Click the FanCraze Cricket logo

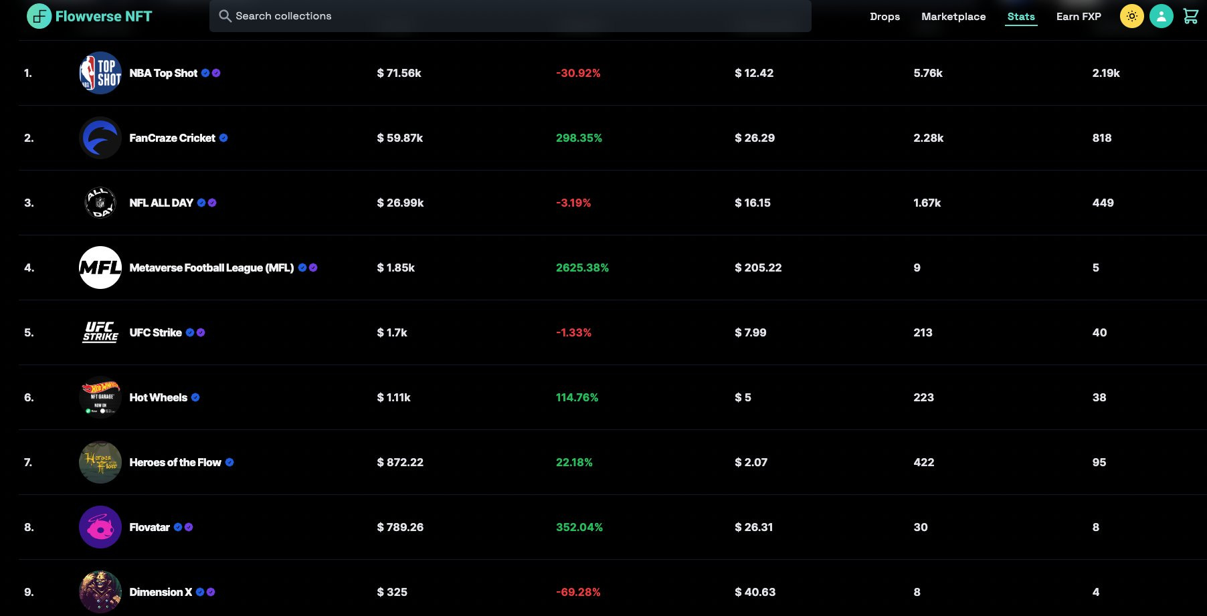pyautogui.click(x=100, y=138)
